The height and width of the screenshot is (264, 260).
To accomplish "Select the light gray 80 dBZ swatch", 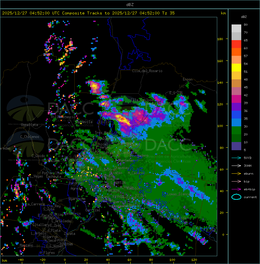I will pos(236,28).
